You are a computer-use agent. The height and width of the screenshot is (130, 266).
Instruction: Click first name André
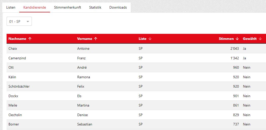click(82, 68)
